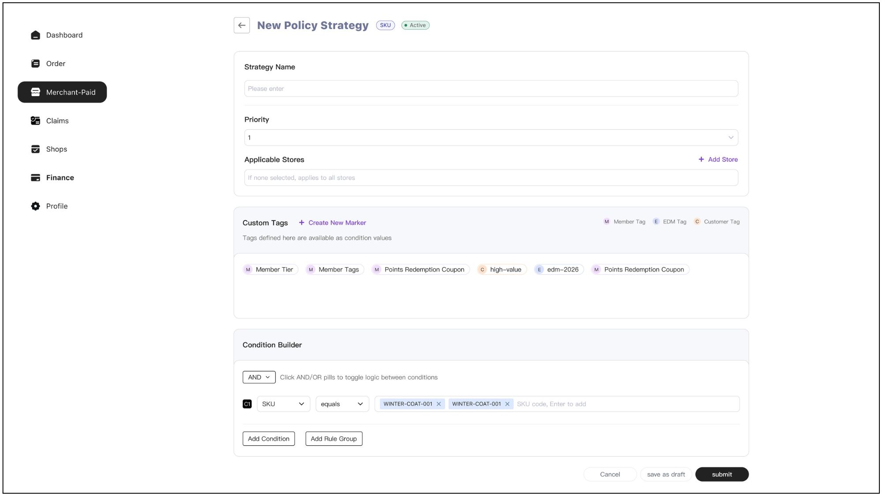
Task: Click the SKU badge beside the title
Action: 385,25
